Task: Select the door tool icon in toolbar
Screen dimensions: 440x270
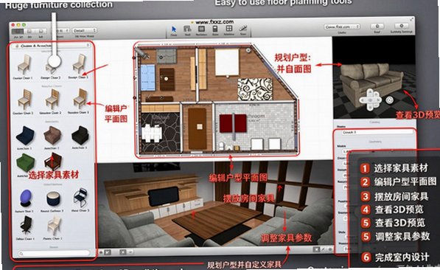Action: coord(215,29)
